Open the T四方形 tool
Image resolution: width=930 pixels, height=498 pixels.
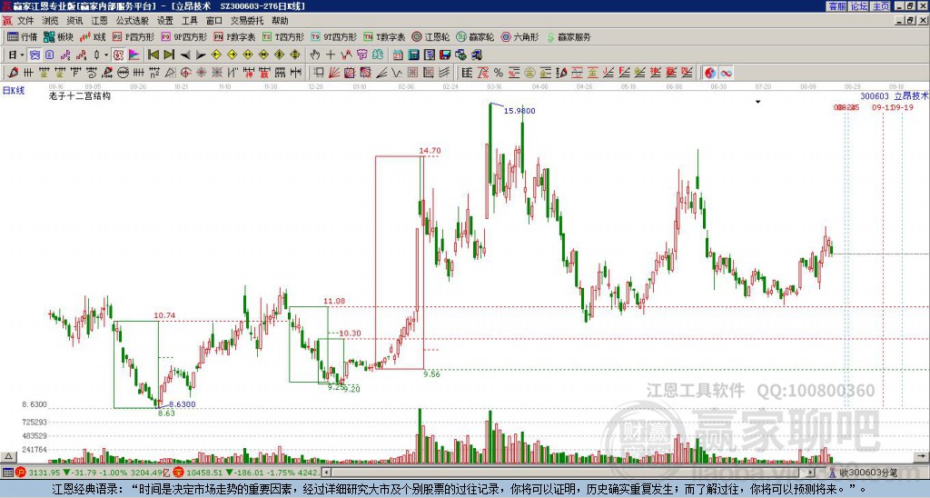(x=283, y=36)
